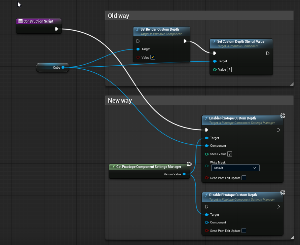Click Pixotope badge icon on Enable Pixotope Custom Depth
This screenshot has width=300, height=245.
(283, 116)
